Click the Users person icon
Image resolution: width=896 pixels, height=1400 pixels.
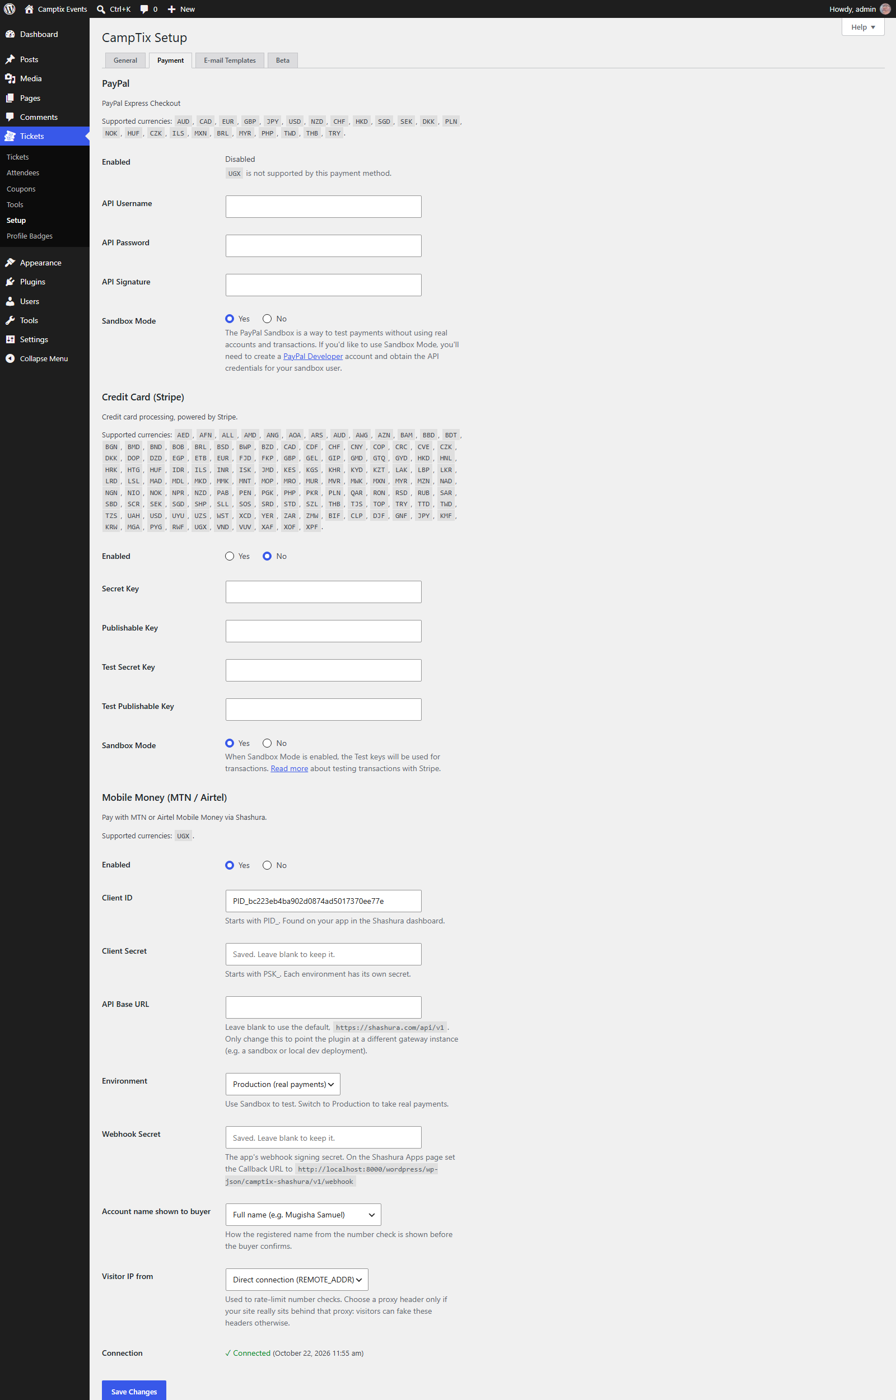pyautogui.click(x=10, y=301)
